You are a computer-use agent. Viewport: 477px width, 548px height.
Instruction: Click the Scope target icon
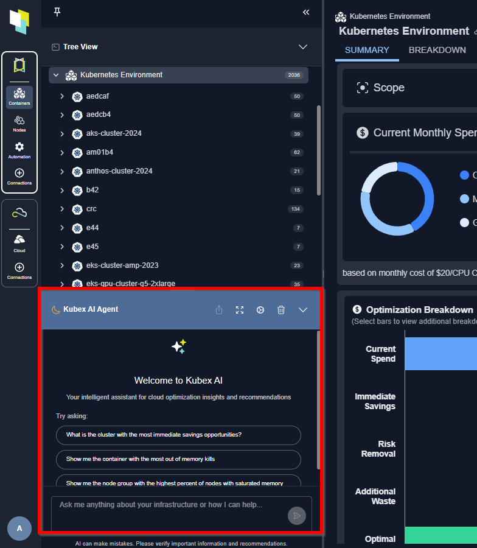(x=363, y=88)
